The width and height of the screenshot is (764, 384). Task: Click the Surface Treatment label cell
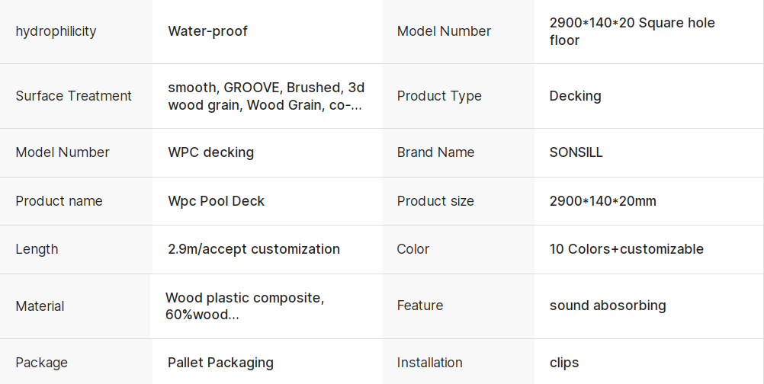[76, 96]
